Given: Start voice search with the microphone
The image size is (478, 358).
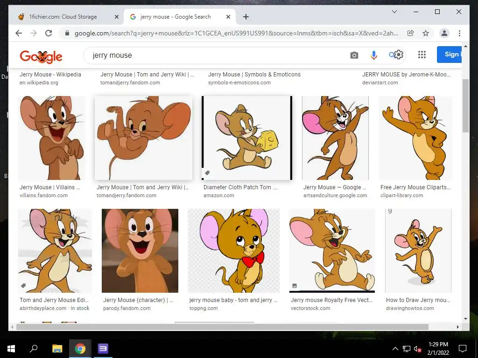Looking at the screenshot, I should 374,55.
